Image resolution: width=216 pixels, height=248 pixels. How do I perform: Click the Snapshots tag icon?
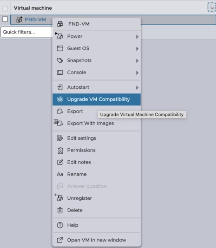coord(60,60)
